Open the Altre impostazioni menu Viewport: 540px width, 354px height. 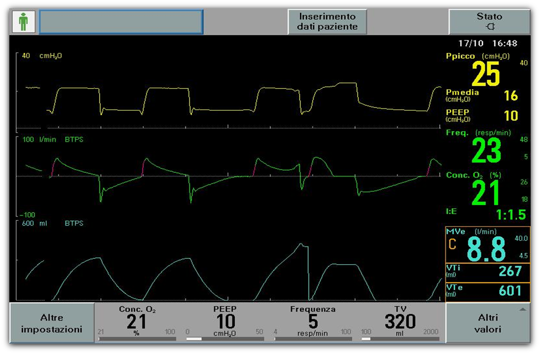tap(51, 323)
